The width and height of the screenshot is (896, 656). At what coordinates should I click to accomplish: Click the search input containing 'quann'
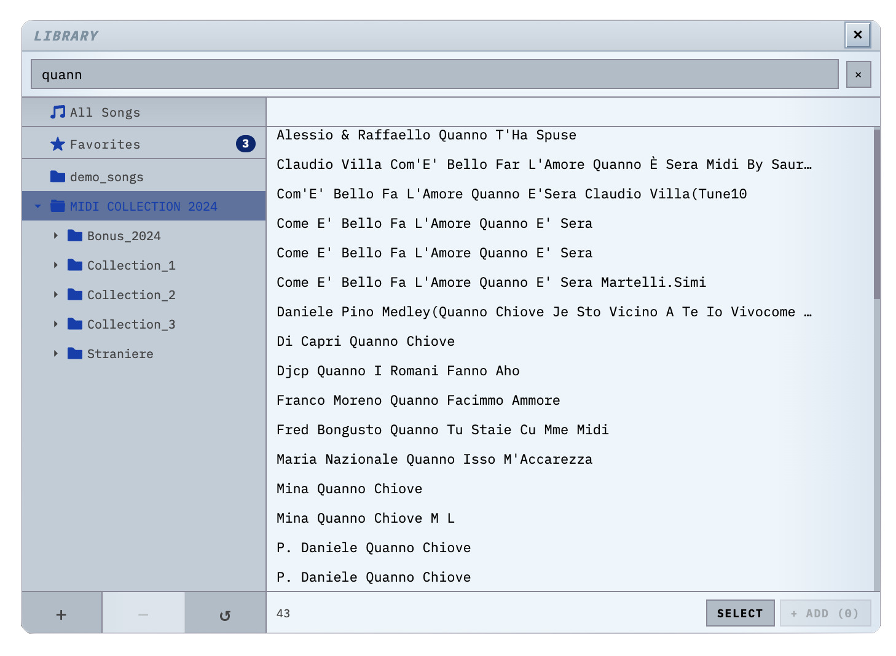coord(434,74)
